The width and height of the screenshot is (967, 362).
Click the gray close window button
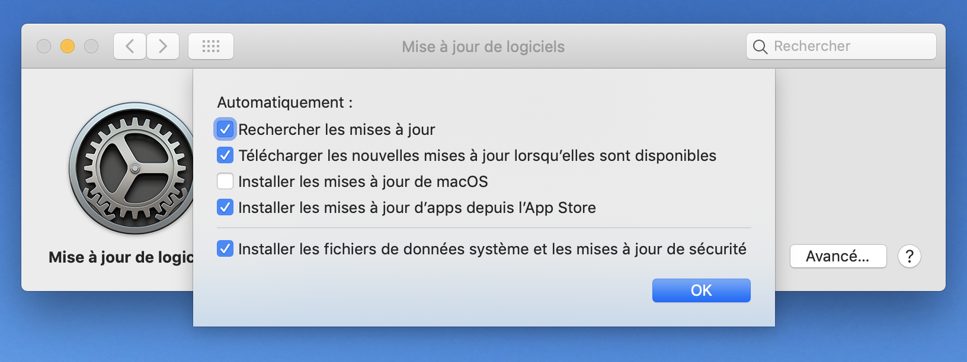coord(44,46)
